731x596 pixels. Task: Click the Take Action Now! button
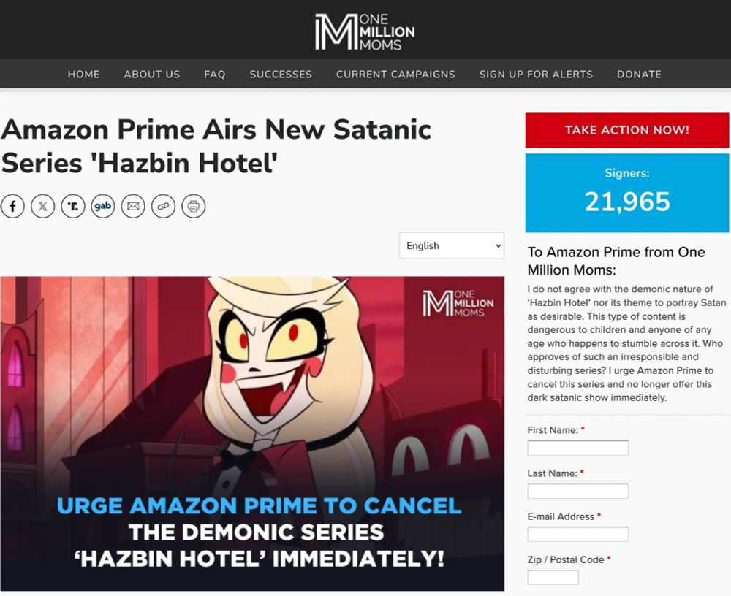coord(627,130)
